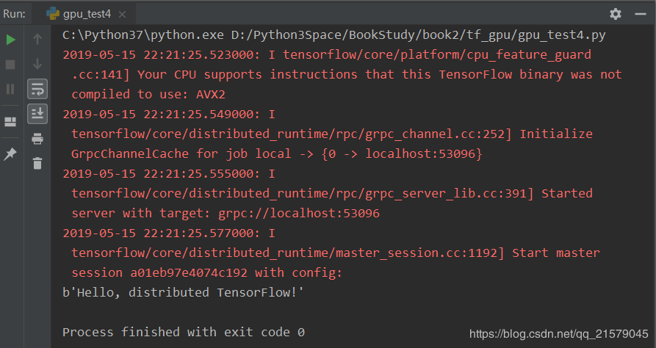Pin the Run tab with the pin icon
Viewport: 656px width, 348px height.
point(10,154)
